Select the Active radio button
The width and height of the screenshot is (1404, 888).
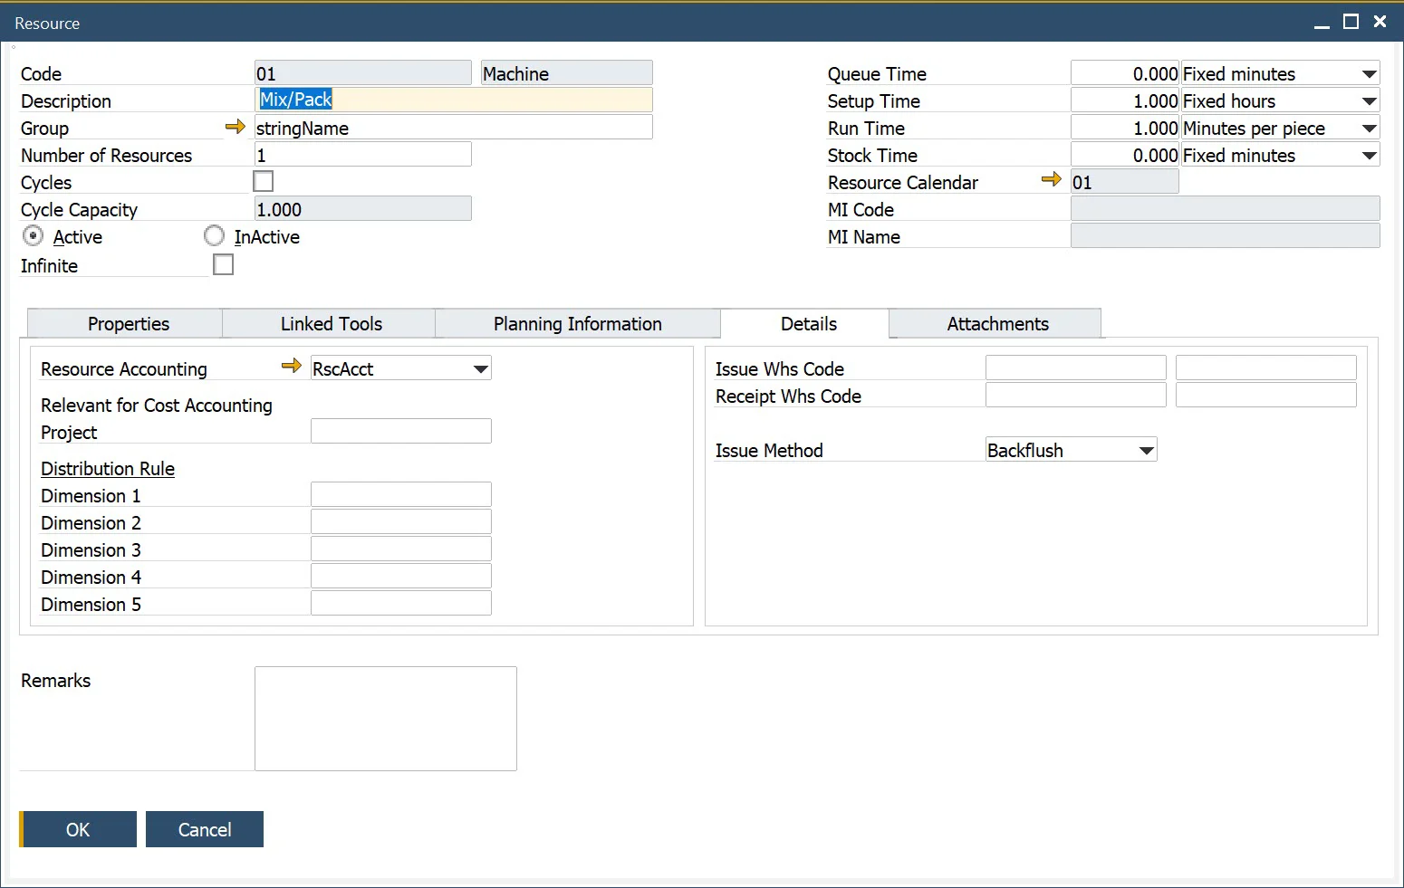point(34,236)
